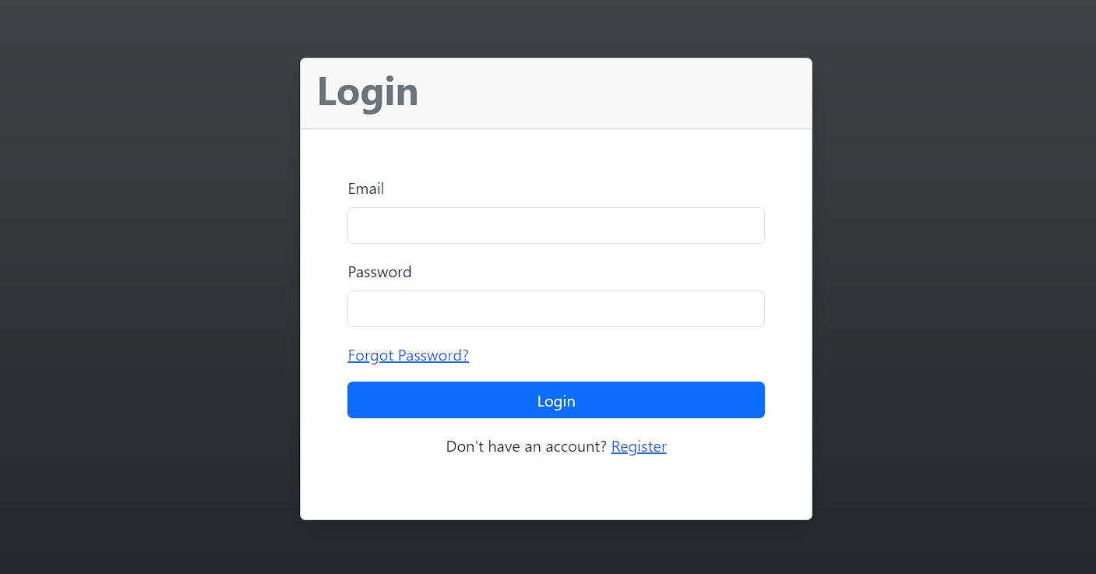Click inside the Password input field
Screen dimensions: 1096x574
555,308
